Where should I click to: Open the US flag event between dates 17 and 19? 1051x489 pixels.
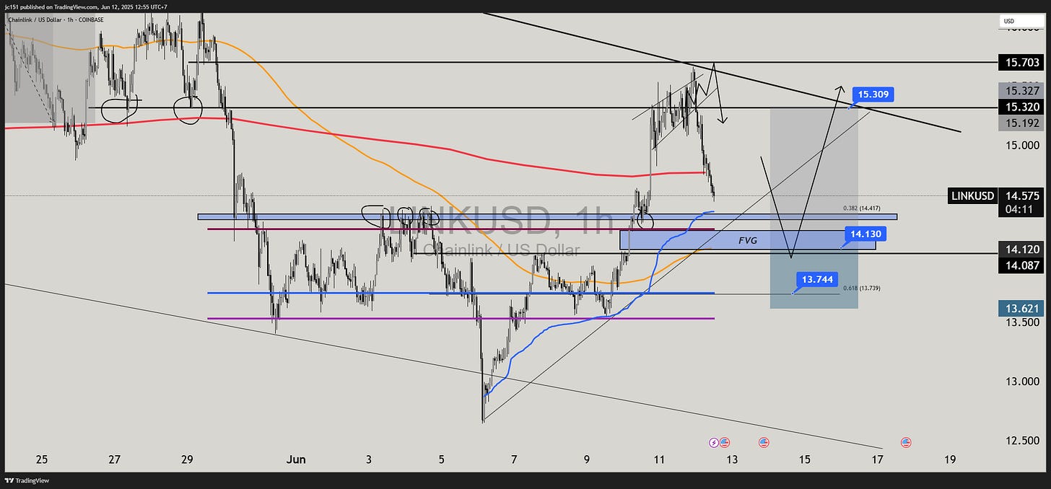pyautogui.click(x=906, y=442)
